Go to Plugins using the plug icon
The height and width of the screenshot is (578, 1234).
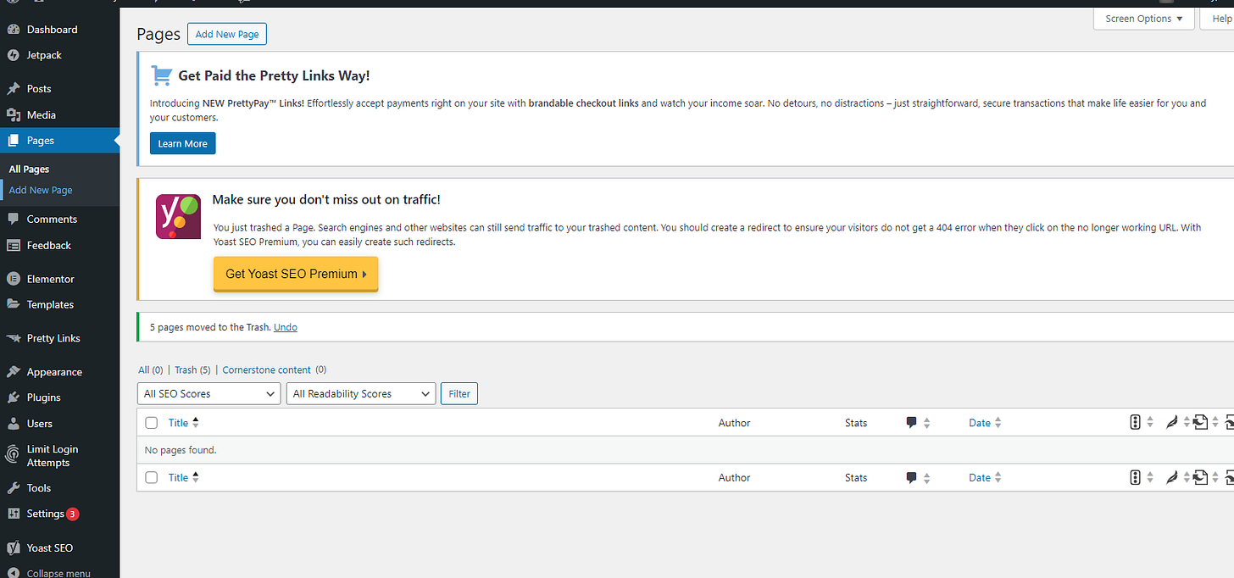(13, 397)
